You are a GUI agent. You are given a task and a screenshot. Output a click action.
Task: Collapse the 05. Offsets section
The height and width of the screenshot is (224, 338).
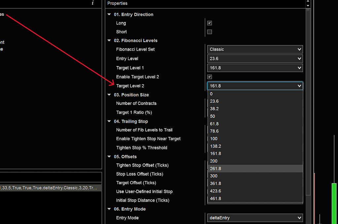(x=109, y=157)
